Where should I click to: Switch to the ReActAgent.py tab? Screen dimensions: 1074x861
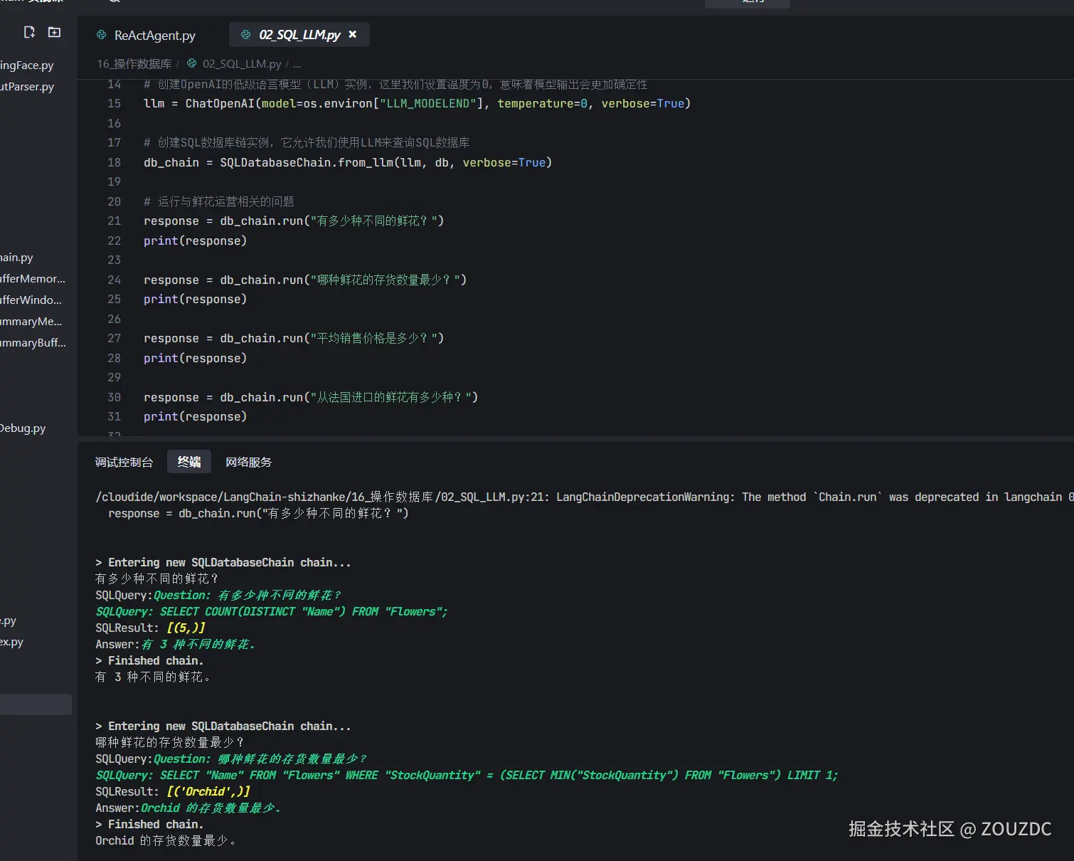[x=154, y=35]
